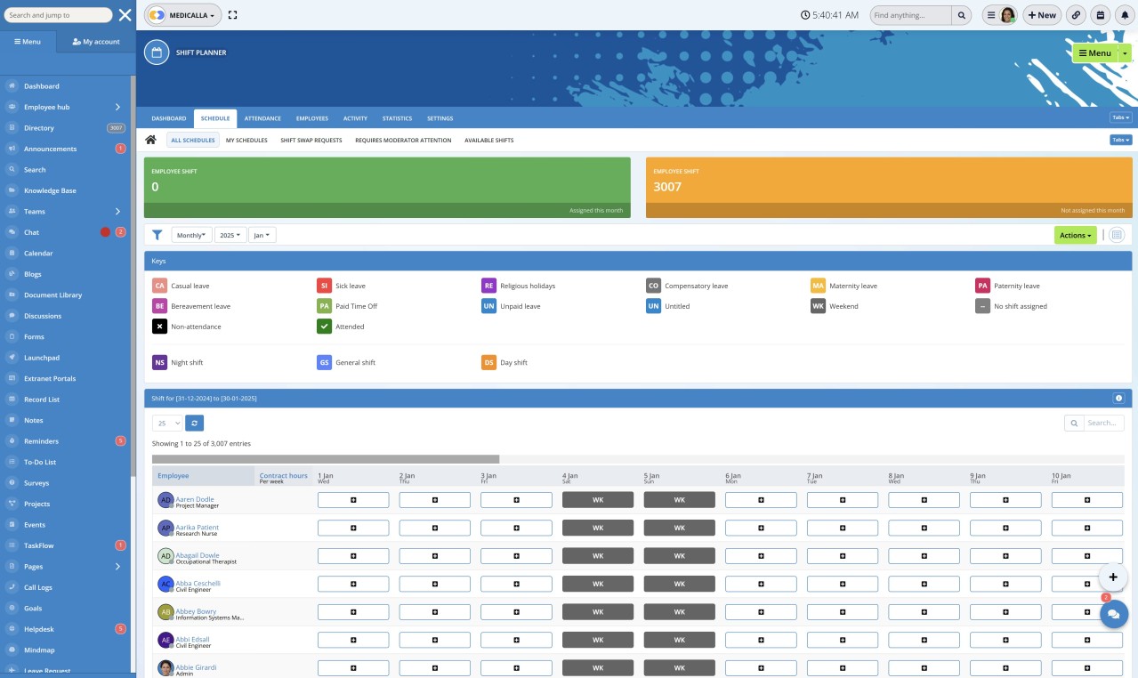Image resolution: width=1138 pixels, height=678 pixels.
Task: Open the MY SCHEDULES sub-tab
Action: [246, 140]
